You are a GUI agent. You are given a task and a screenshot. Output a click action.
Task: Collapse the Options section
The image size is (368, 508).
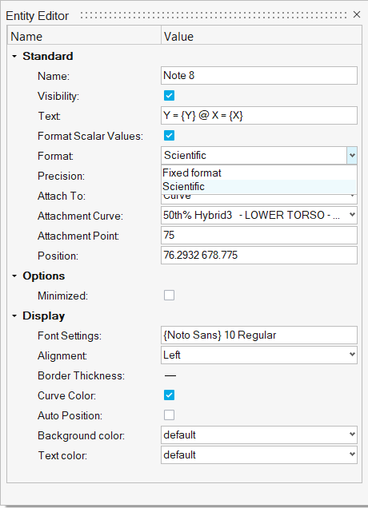point(14,276)
